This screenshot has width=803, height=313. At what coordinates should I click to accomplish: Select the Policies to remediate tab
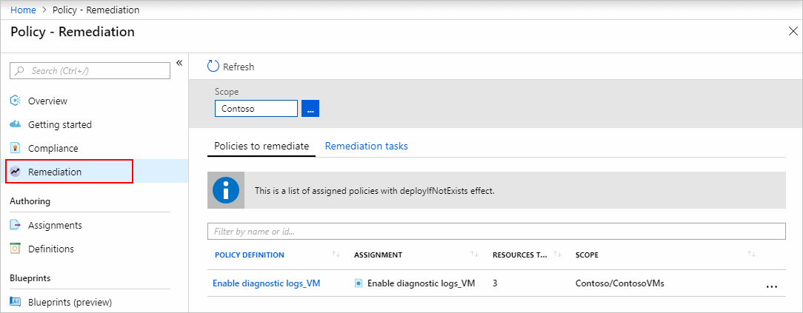pyautogui.click(x=261, y=146)
